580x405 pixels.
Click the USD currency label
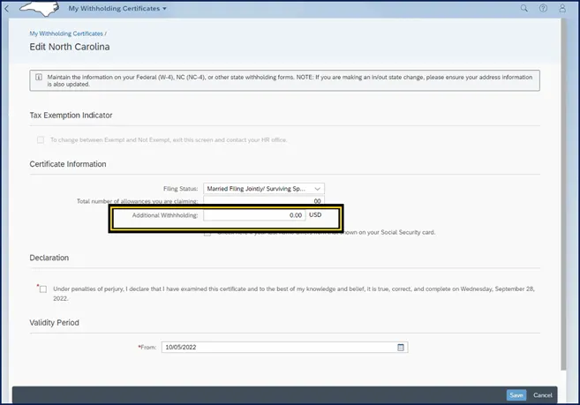(x=315, y=215)
